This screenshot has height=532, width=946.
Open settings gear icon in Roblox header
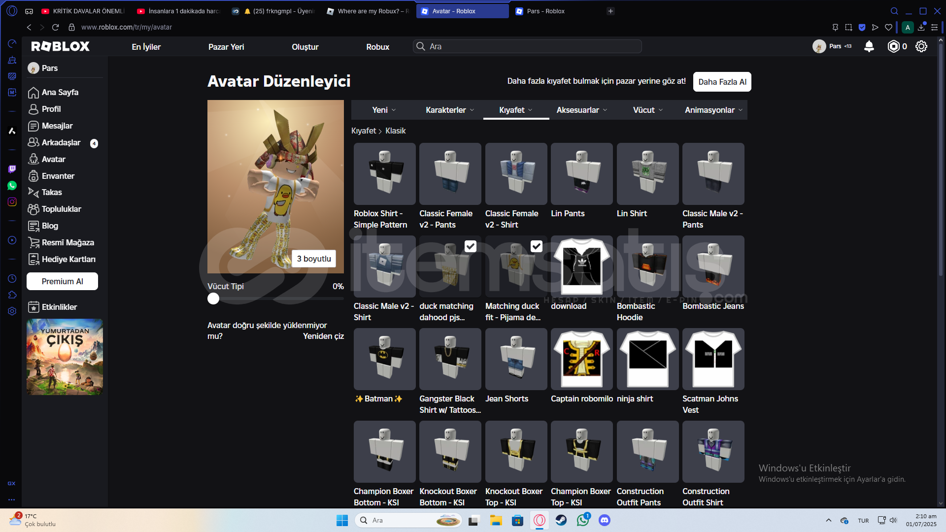(x=921, y=46)
